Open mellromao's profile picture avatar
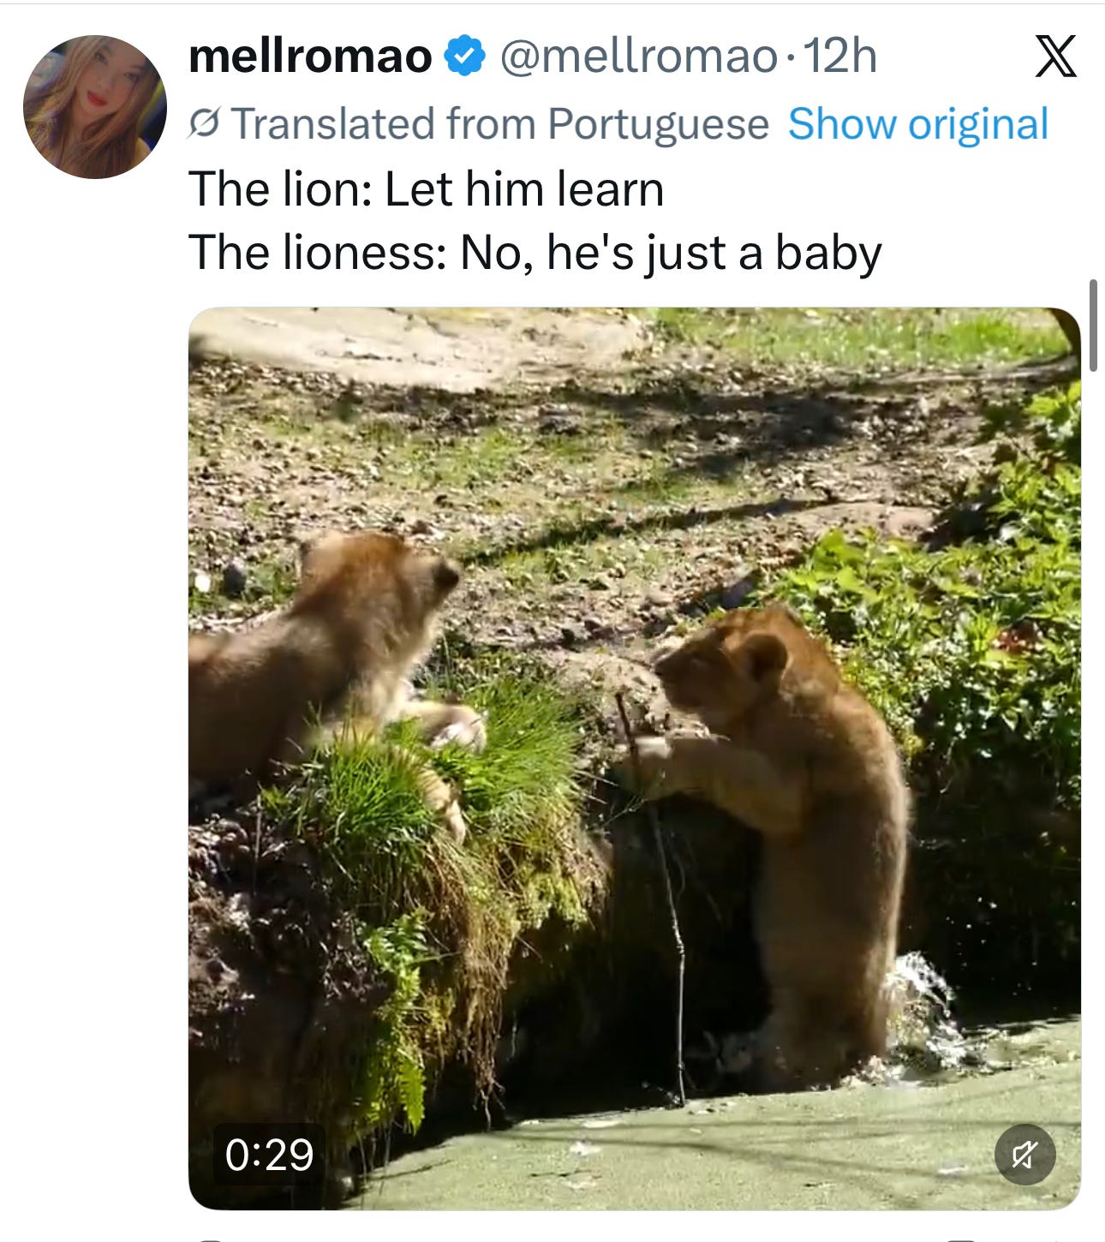Image resolution: width=1105 pixels, height=1242 pixels. point(94,107)
